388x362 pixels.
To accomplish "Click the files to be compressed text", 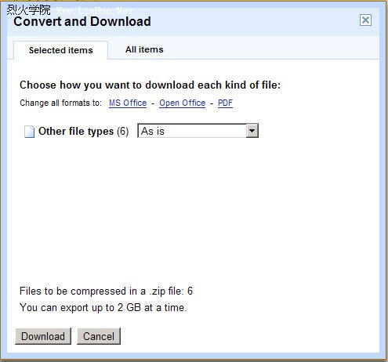I will (x=106, y=291).
